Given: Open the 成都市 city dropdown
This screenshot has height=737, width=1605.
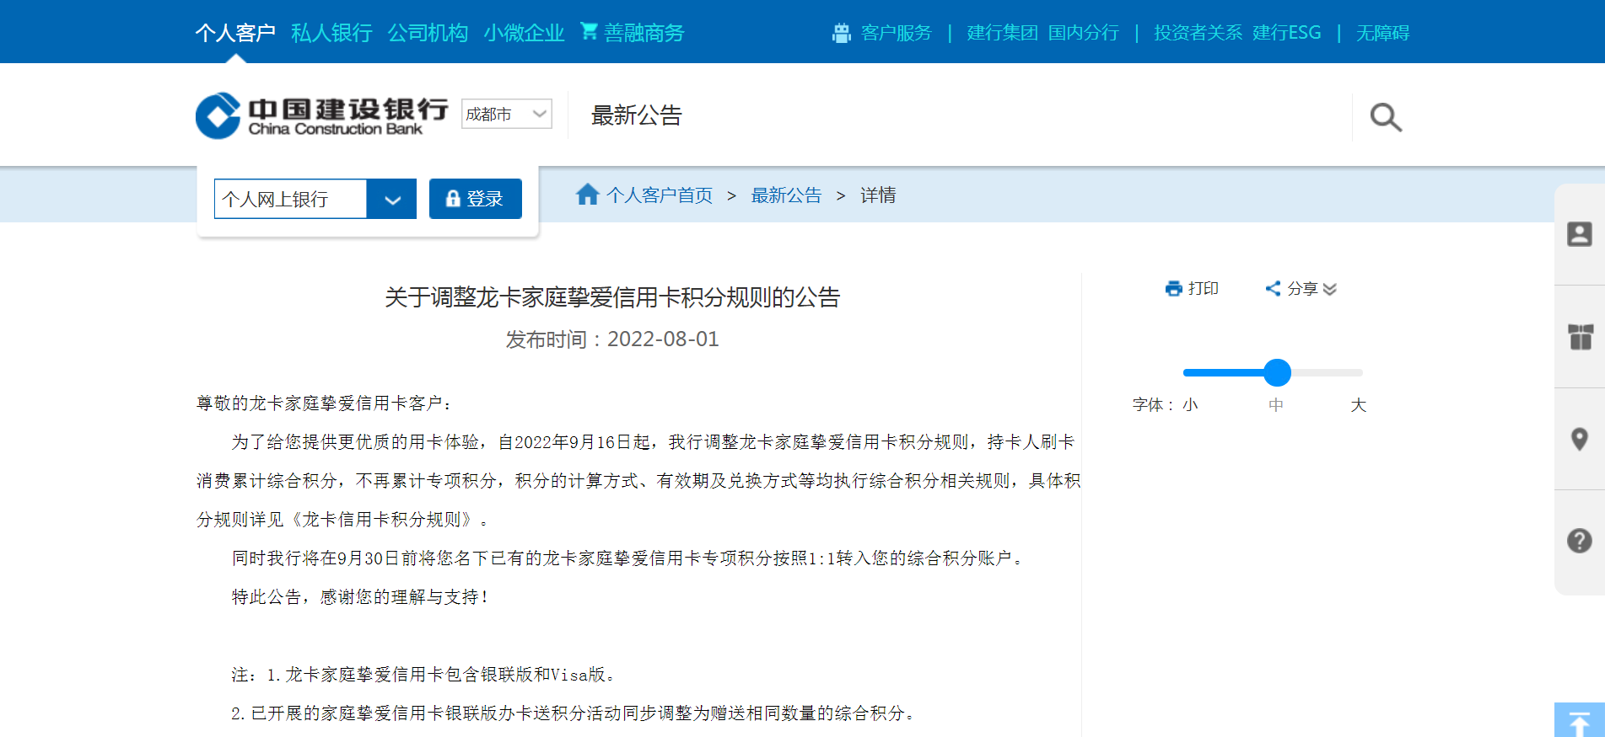Looking at the screenshot, I should pos(507,114).
